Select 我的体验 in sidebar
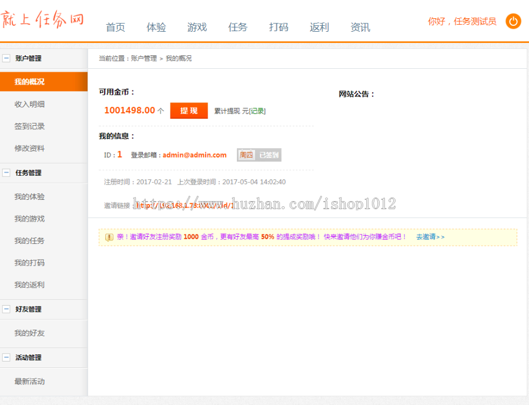 point(29,197)
